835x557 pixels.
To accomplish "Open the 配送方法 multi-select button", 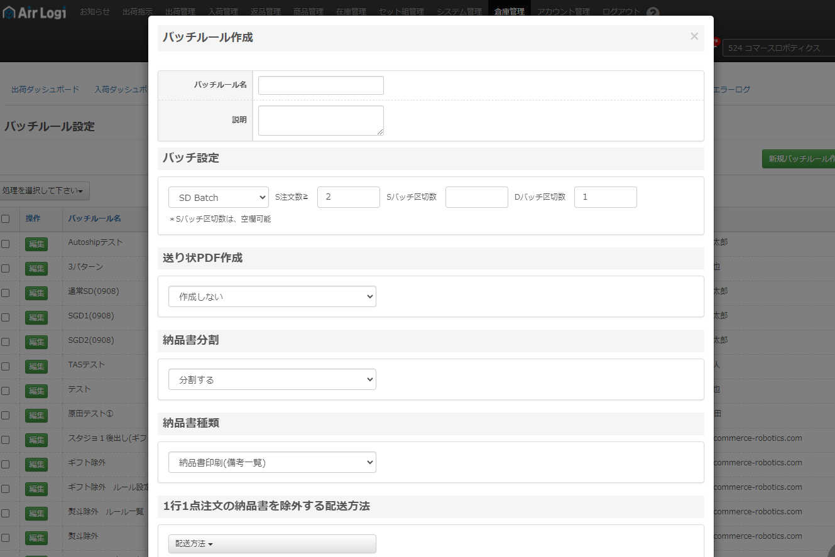I will pyautogui.click(x=272, y=544).
